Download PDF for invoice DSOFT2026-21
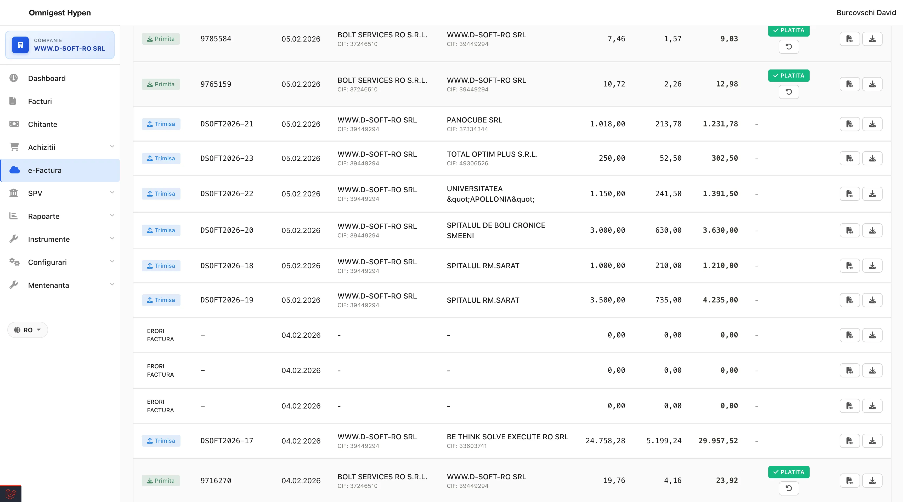Image resolution: width=903 pixels, height=502 pixels. click(849, 124)
